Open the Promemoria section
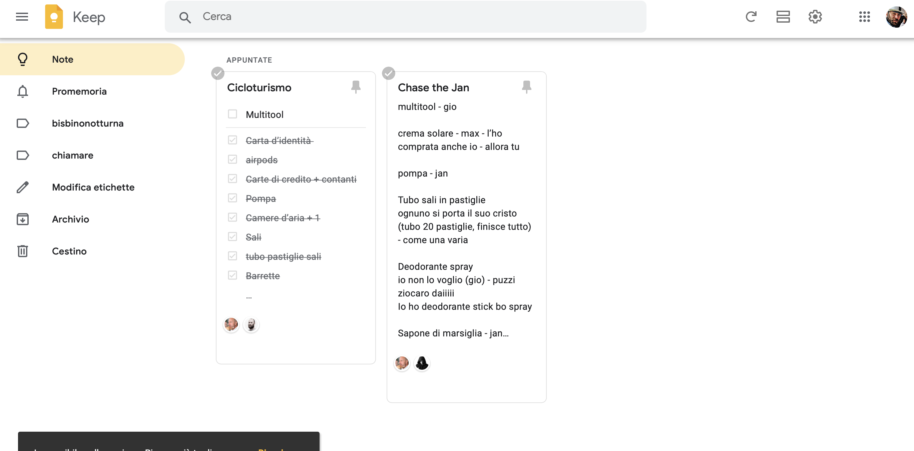Image resolution: width=914 pixels, height=451 pixels. 79,91
